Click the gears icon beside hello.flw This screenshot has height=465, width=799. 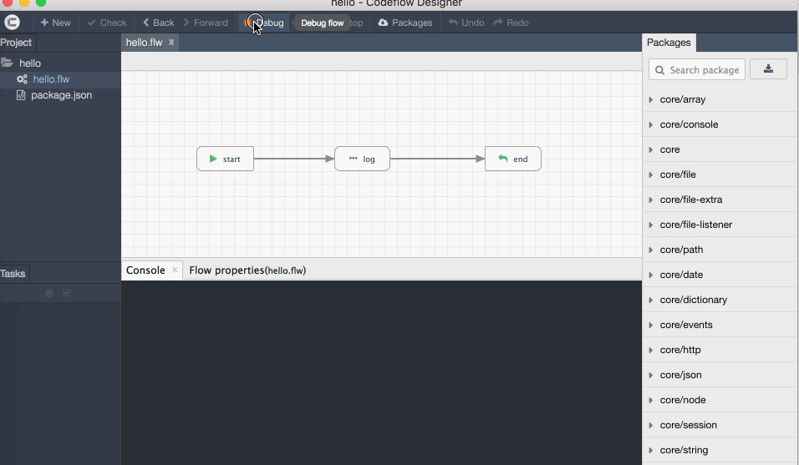click(22, 78)
